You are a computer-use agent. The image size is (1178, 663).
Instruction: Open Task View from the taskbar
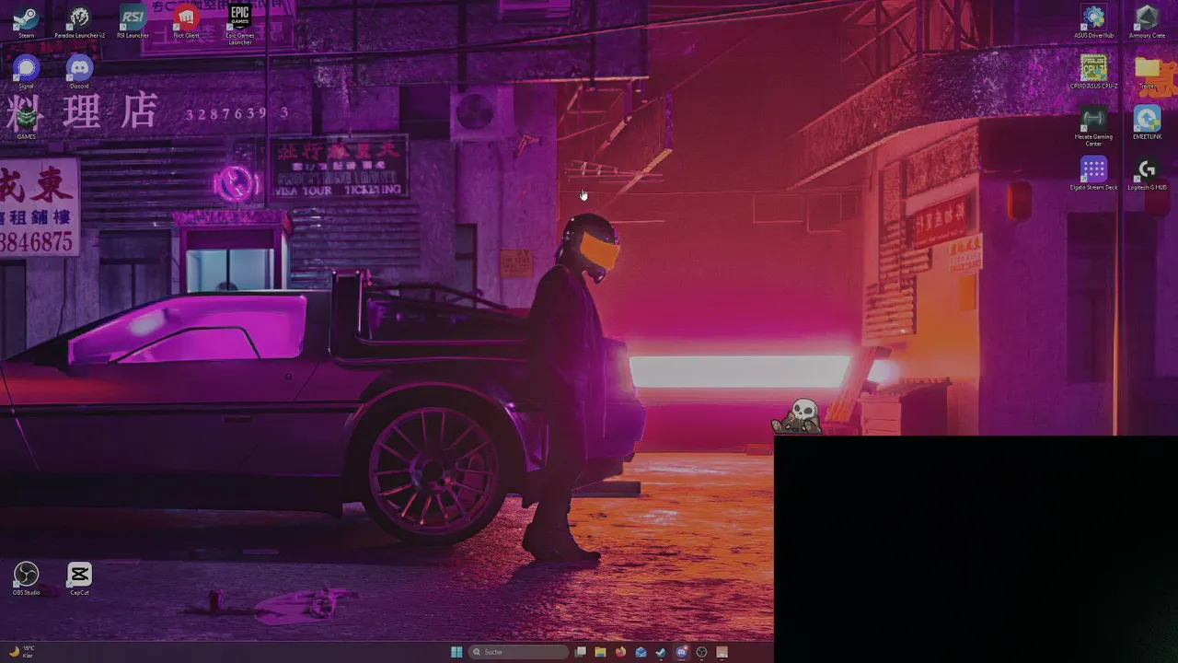click(x=581, y=652)
